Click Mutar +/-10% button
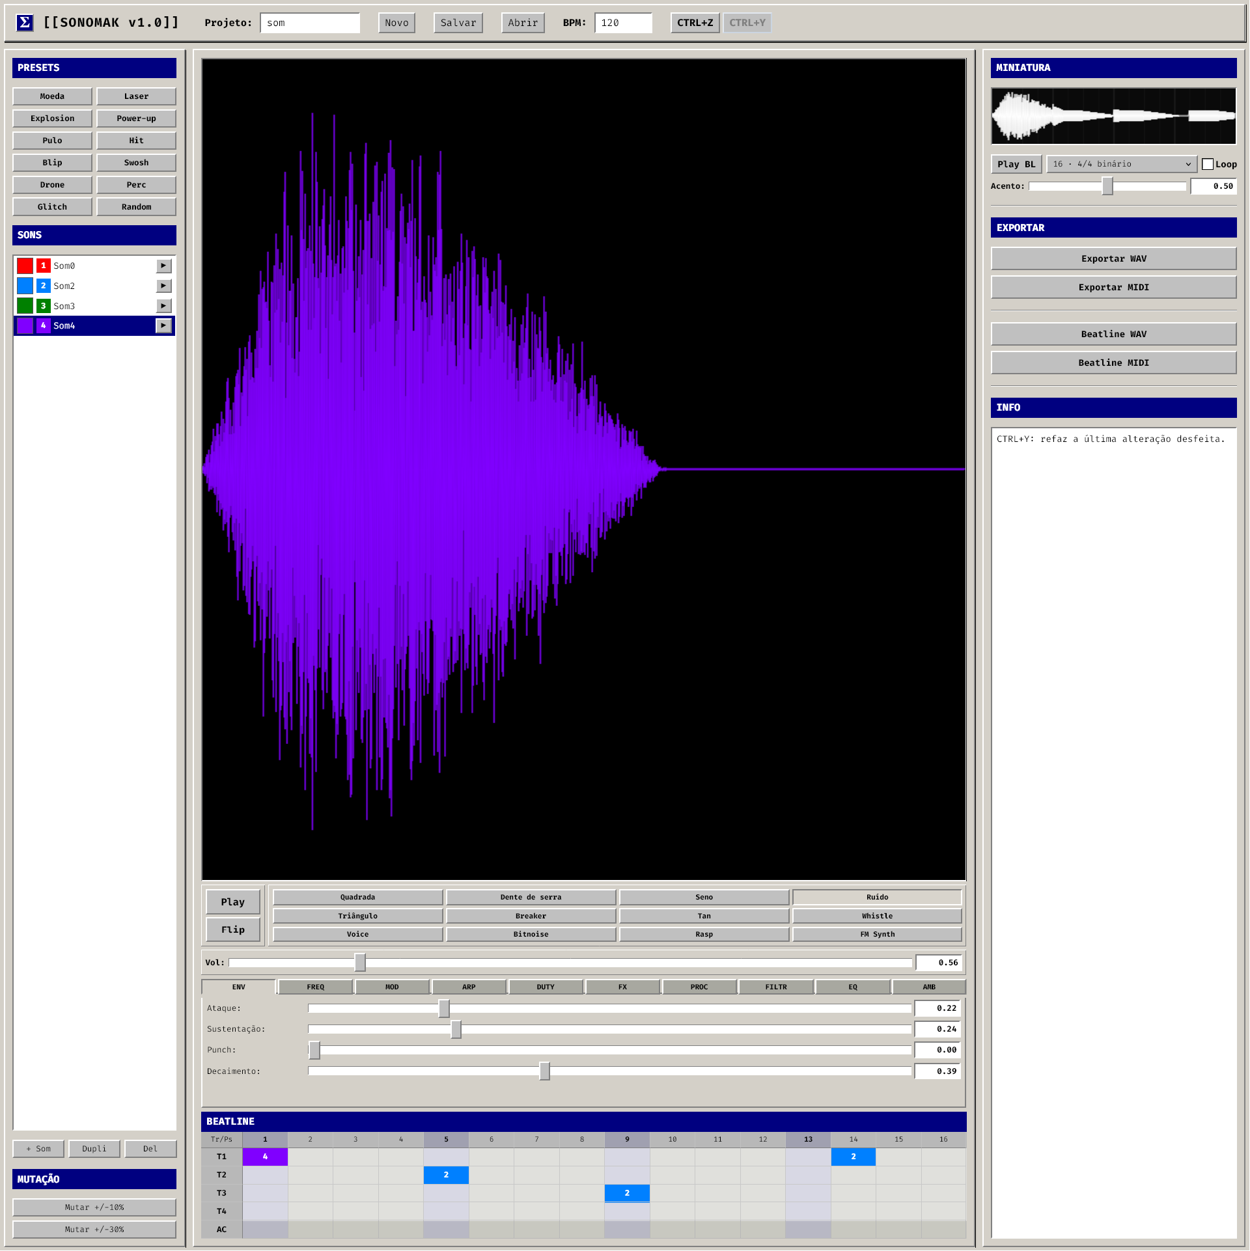Screen dimensions: 1250x1251 [x=94, y=1207]
